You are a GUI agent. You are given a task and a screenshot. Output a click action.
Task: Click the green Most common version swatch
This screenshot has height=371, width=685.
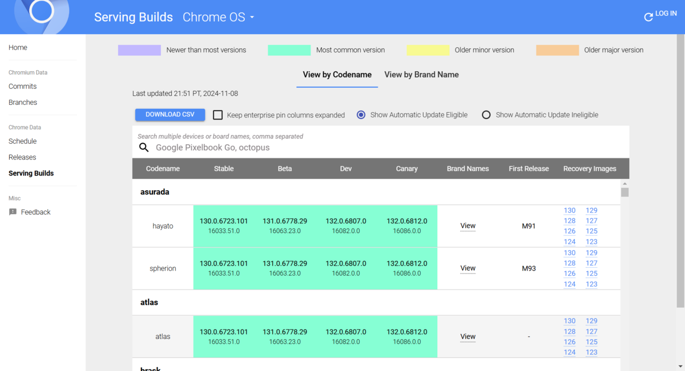(x=289, y=50)
